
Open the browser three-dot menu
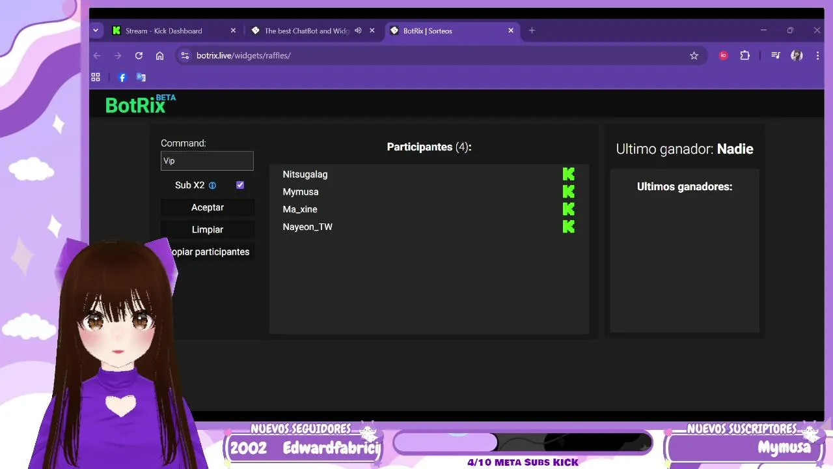tap(818, 55)
